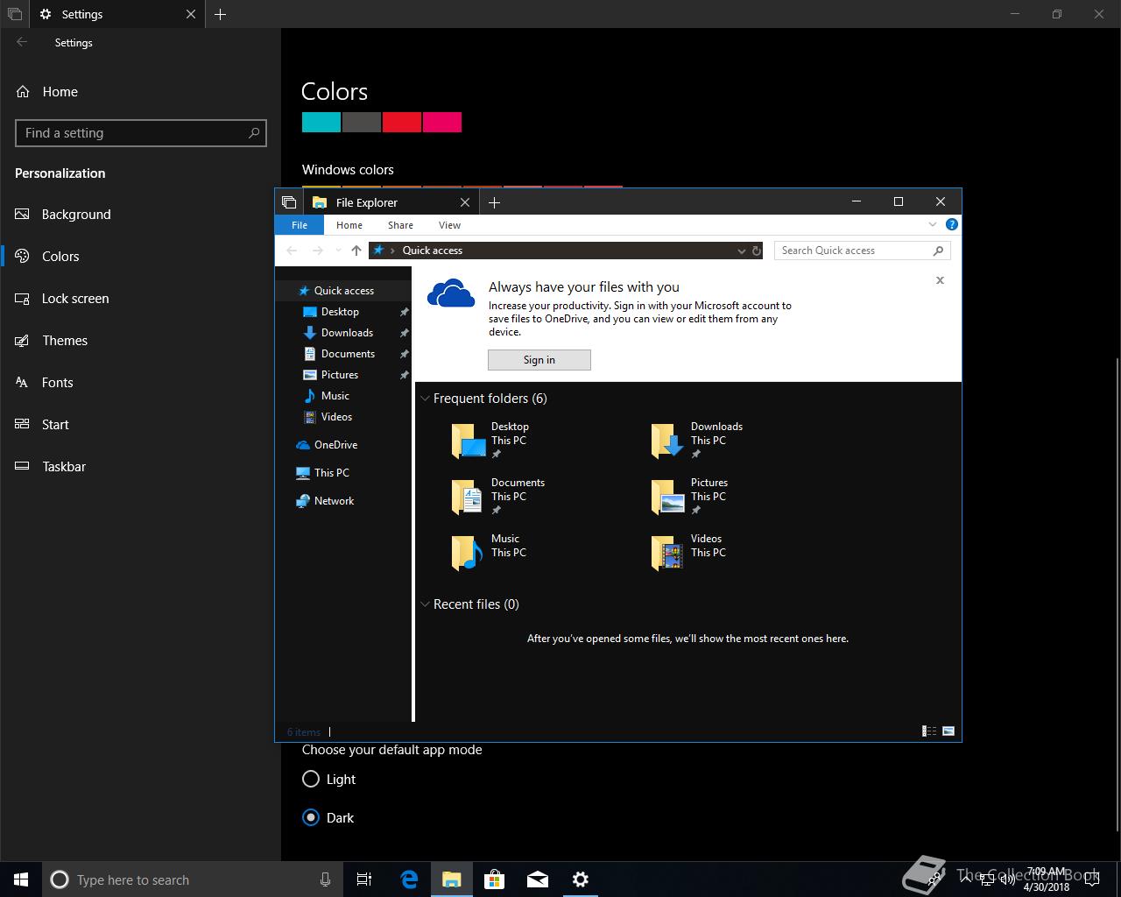Open recent locations dropdown arrow
This screenshot has height=897, width=1121.
[x=338, y=251]
